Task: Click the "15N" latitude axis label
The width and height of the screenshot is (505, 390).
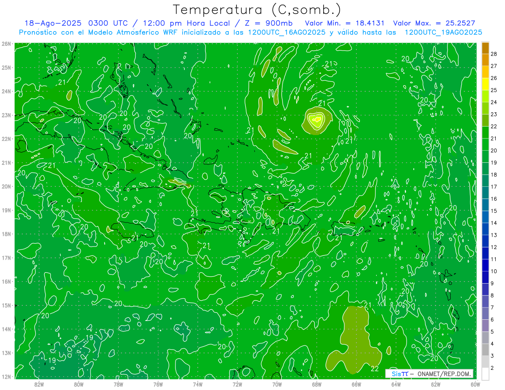Action: point(6,305)
